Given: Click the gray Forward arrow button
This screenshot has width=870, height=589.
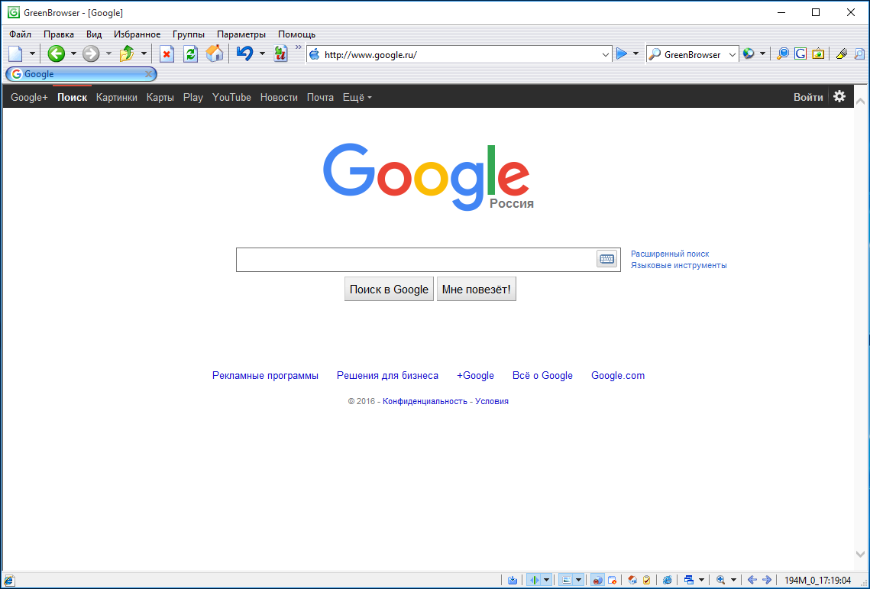Looking at the screenshot, I should (x=91, y=53).
